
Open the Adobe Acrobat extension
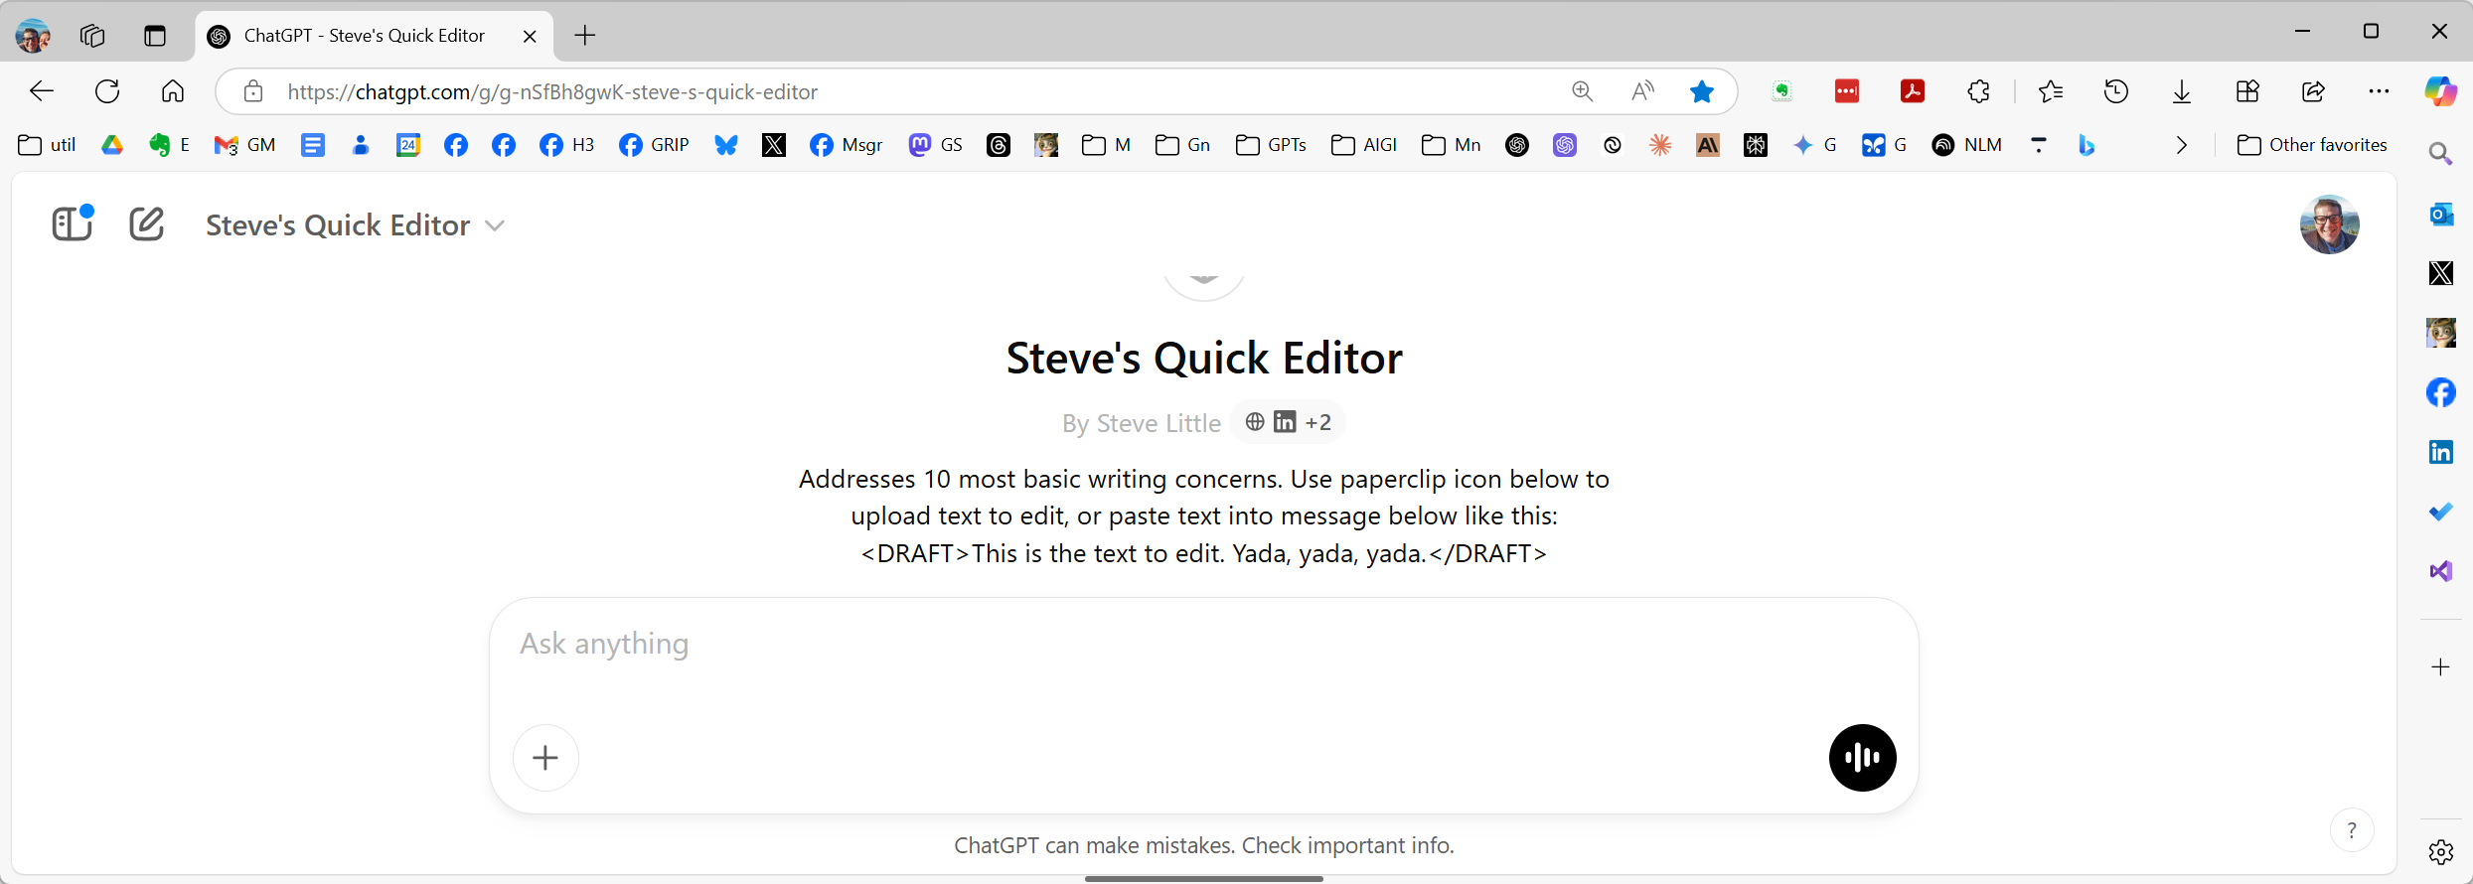[1913, 91]
